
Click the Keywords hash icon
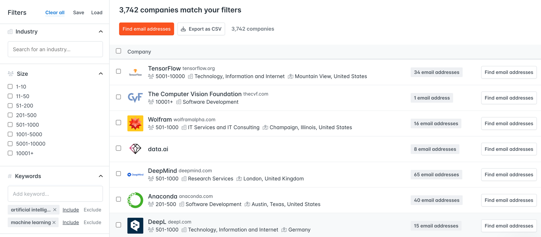click(10, 176)
